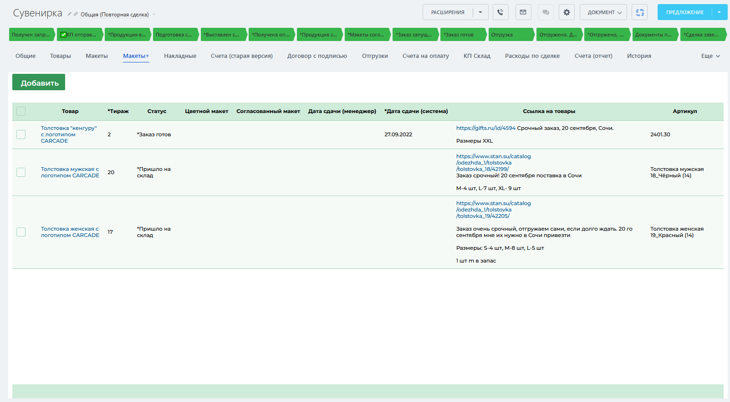Open the Еще tabs dropdown
This screenshot has height=402, width=730.
coord(710,56)
